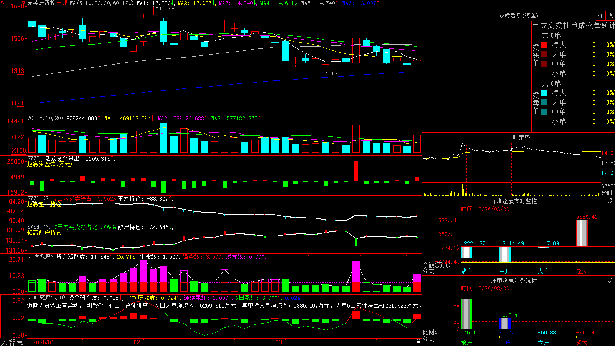The width and height of the screenshot is (615, 346).
Task: Click the star icon before 英唐智控
Action: tap(30, 3)
